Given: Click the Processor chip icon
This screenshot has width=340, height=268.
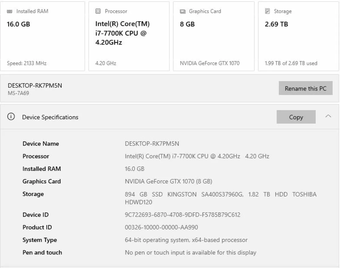Looking at the screenshot, I should 98,11.
